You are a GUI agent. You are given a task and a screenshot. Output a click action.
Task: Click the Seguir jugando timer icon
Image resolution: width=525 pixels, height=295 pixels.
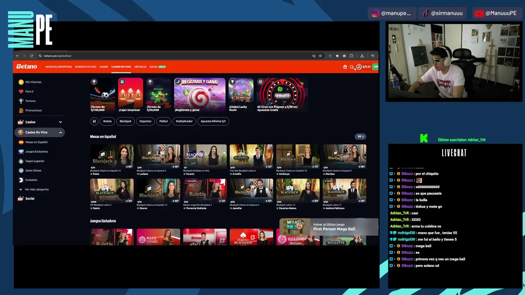pos(21,161)
